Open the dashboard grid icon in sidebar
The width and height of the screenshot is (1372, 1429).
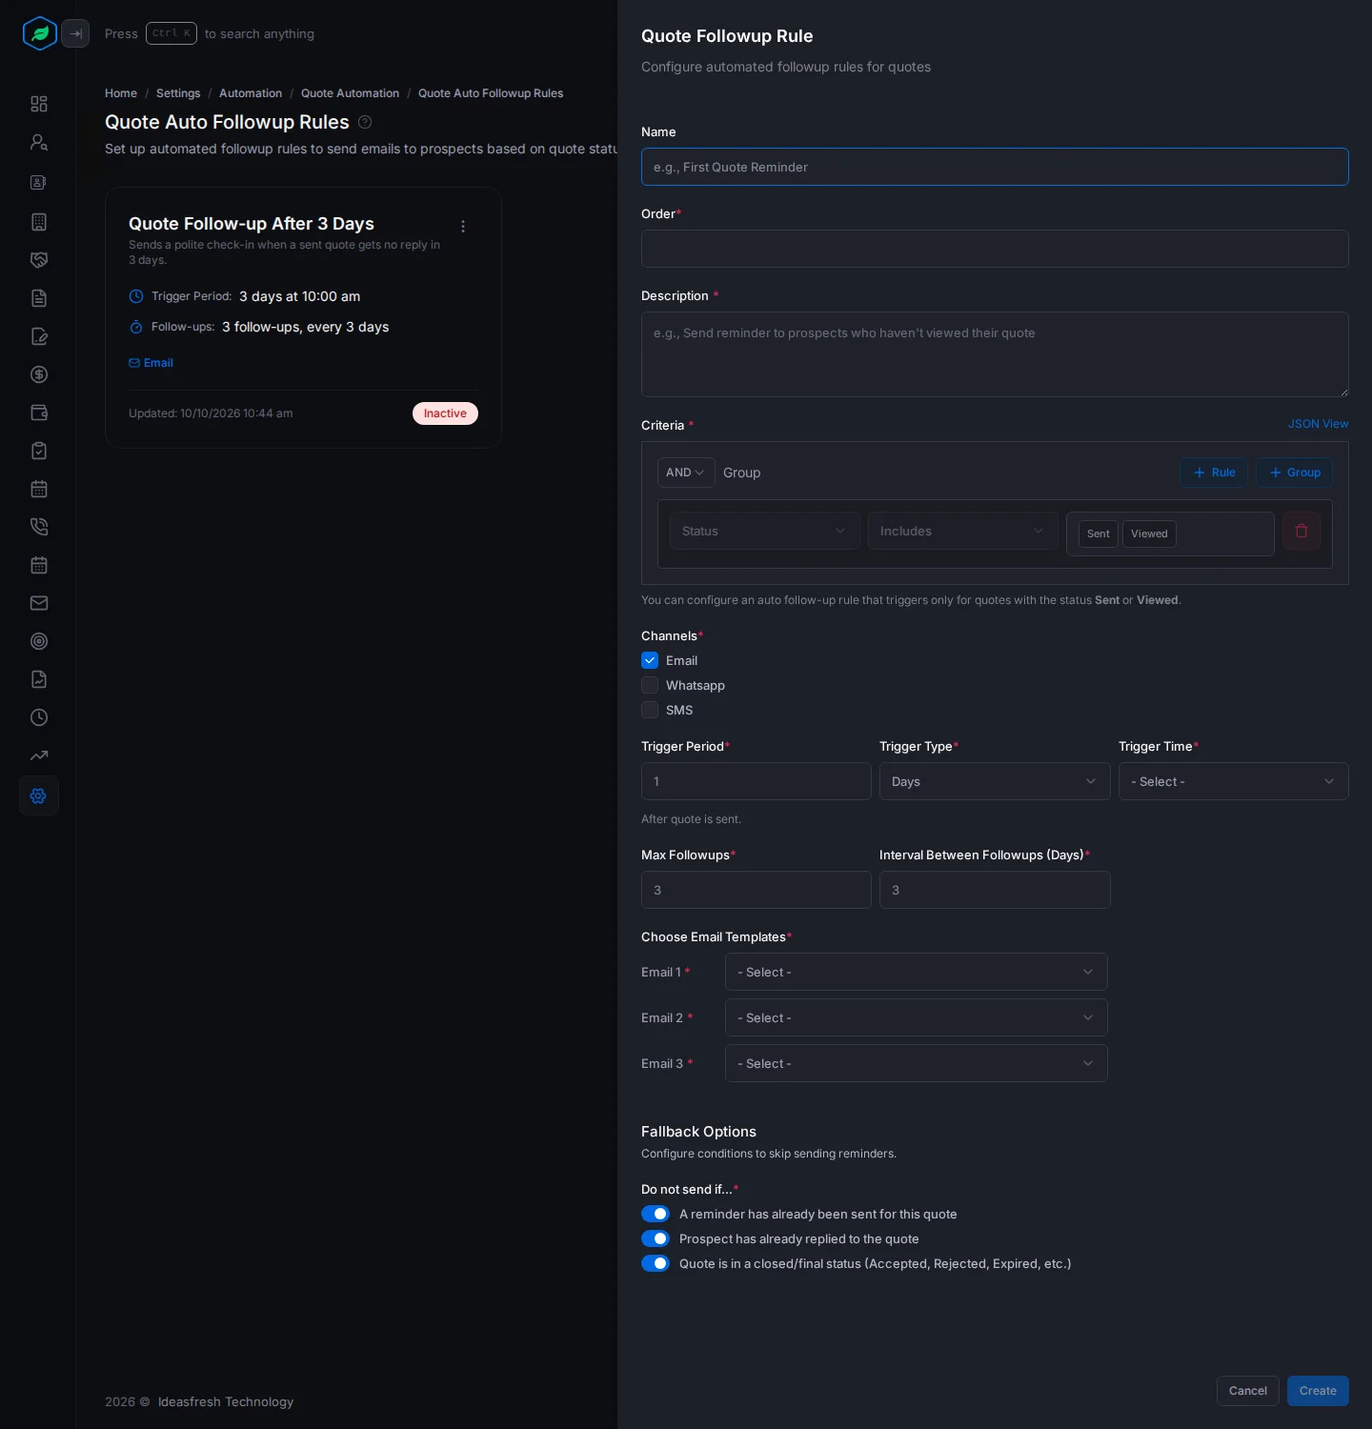(39, 104)
